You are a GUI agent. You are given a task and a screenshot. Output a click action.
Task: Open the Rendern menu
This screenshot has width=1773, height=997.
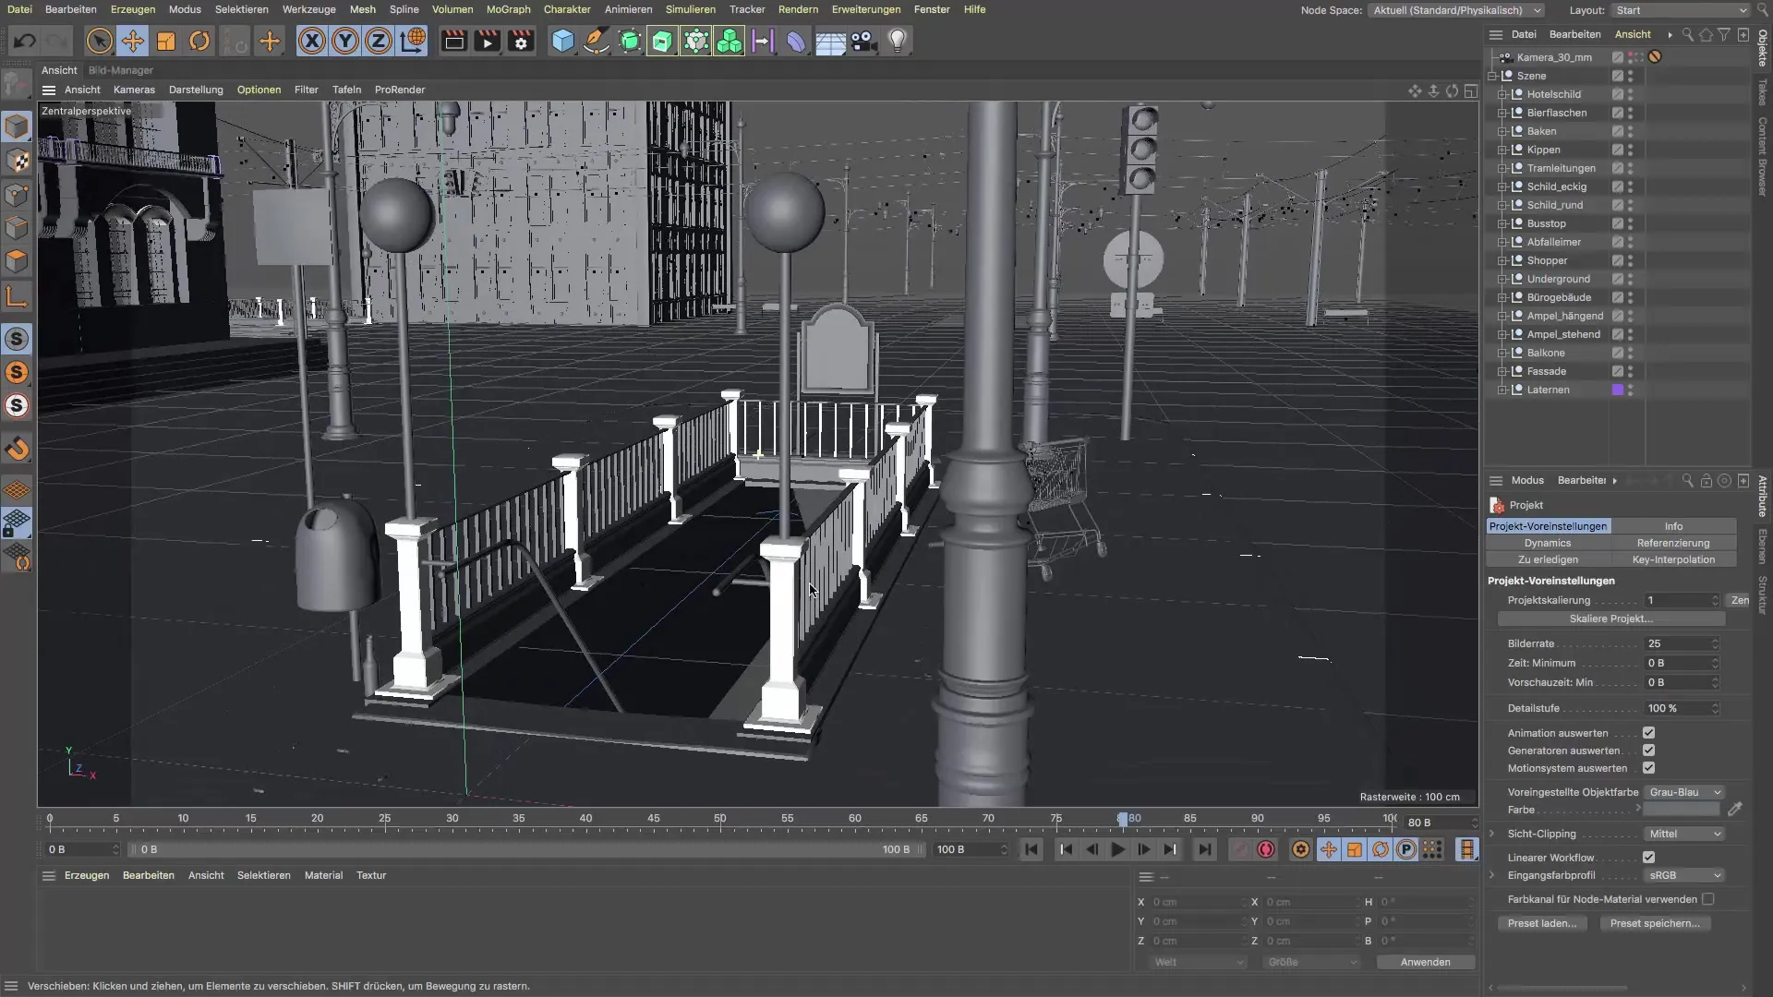pyautogui.click(x=798, y=9)
